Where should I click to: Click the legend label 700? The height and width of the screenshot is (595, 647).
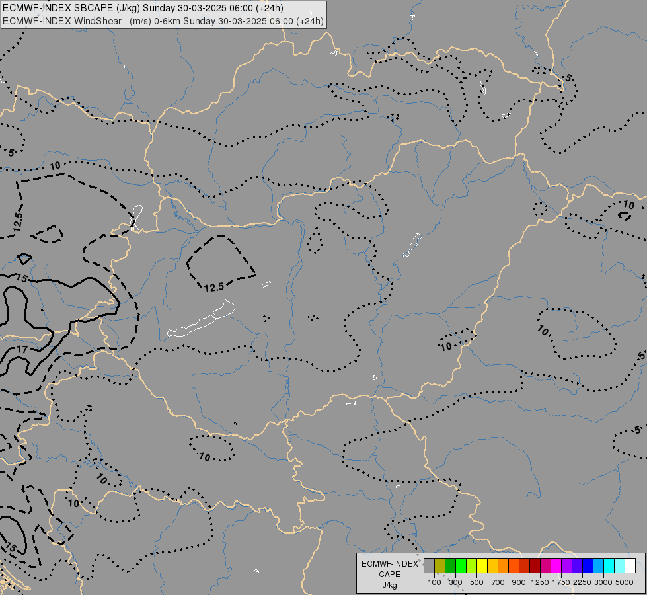tap(498, 582)
